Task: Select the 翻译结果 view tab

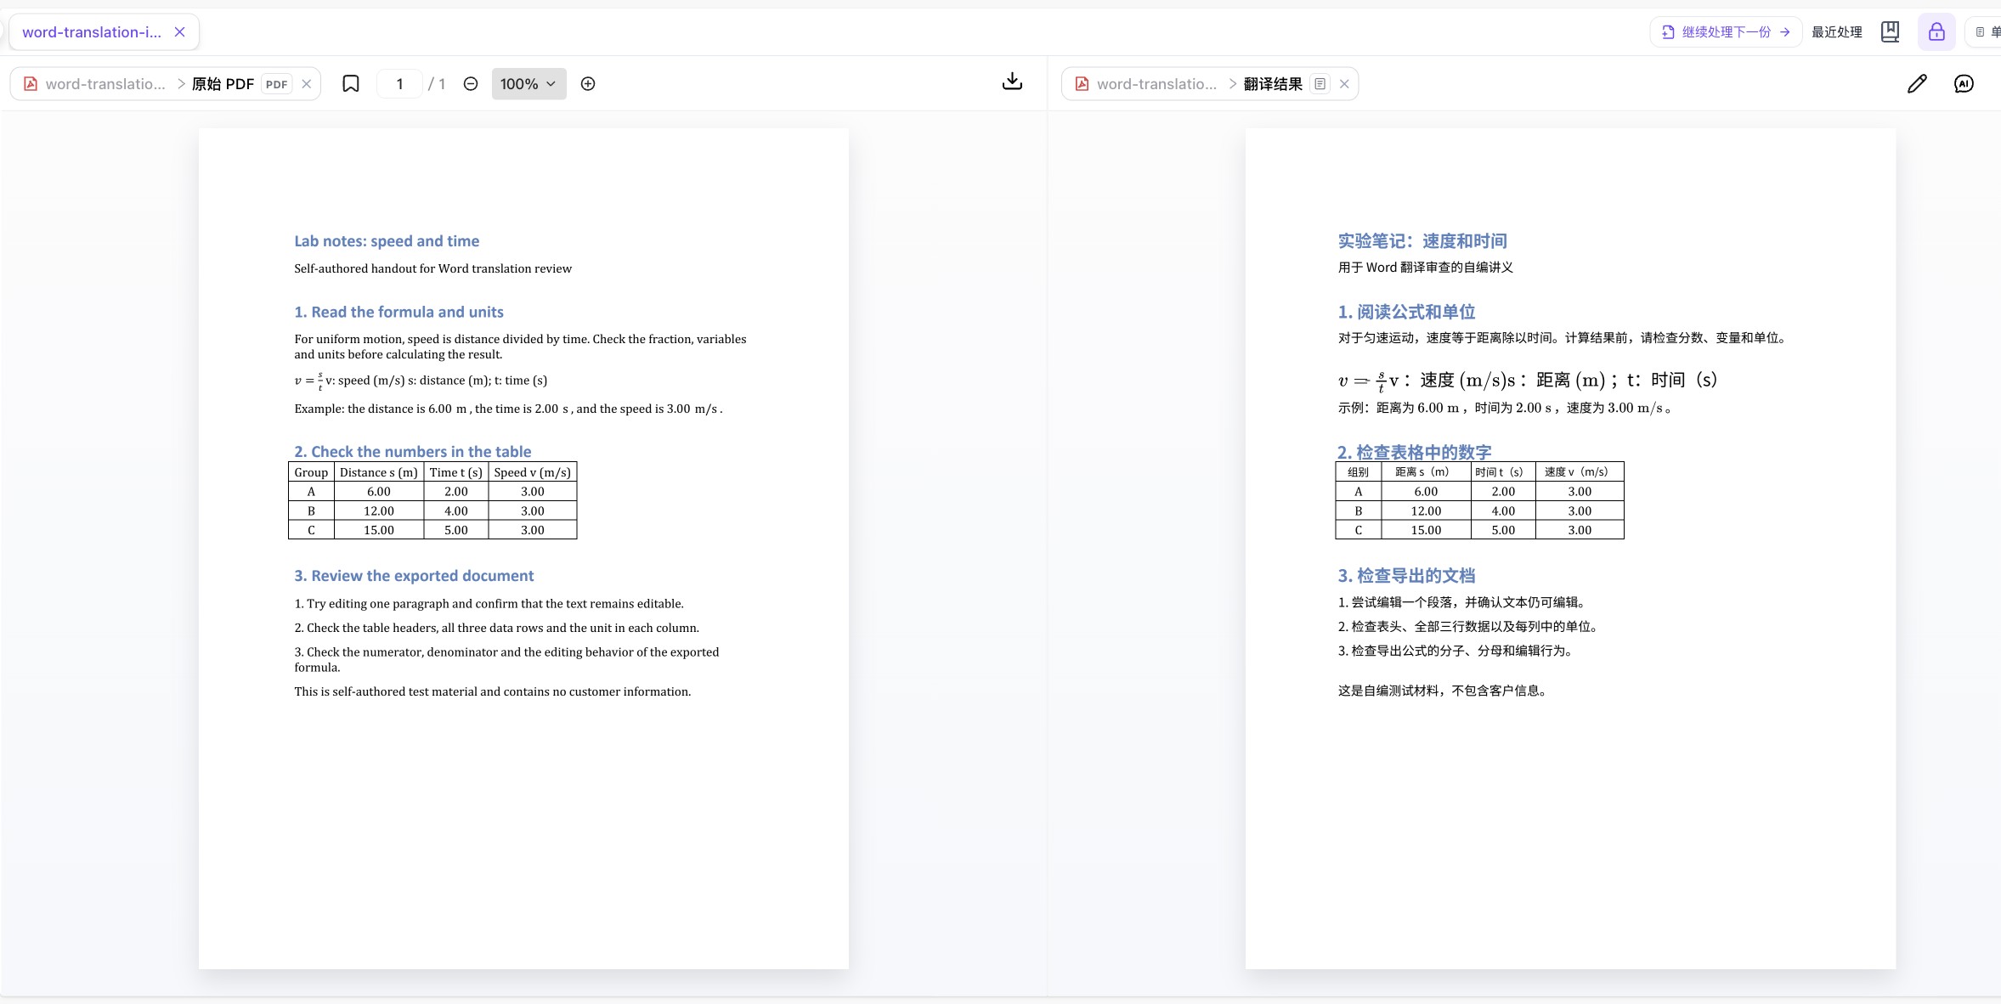Action: tap(1273, 84)
